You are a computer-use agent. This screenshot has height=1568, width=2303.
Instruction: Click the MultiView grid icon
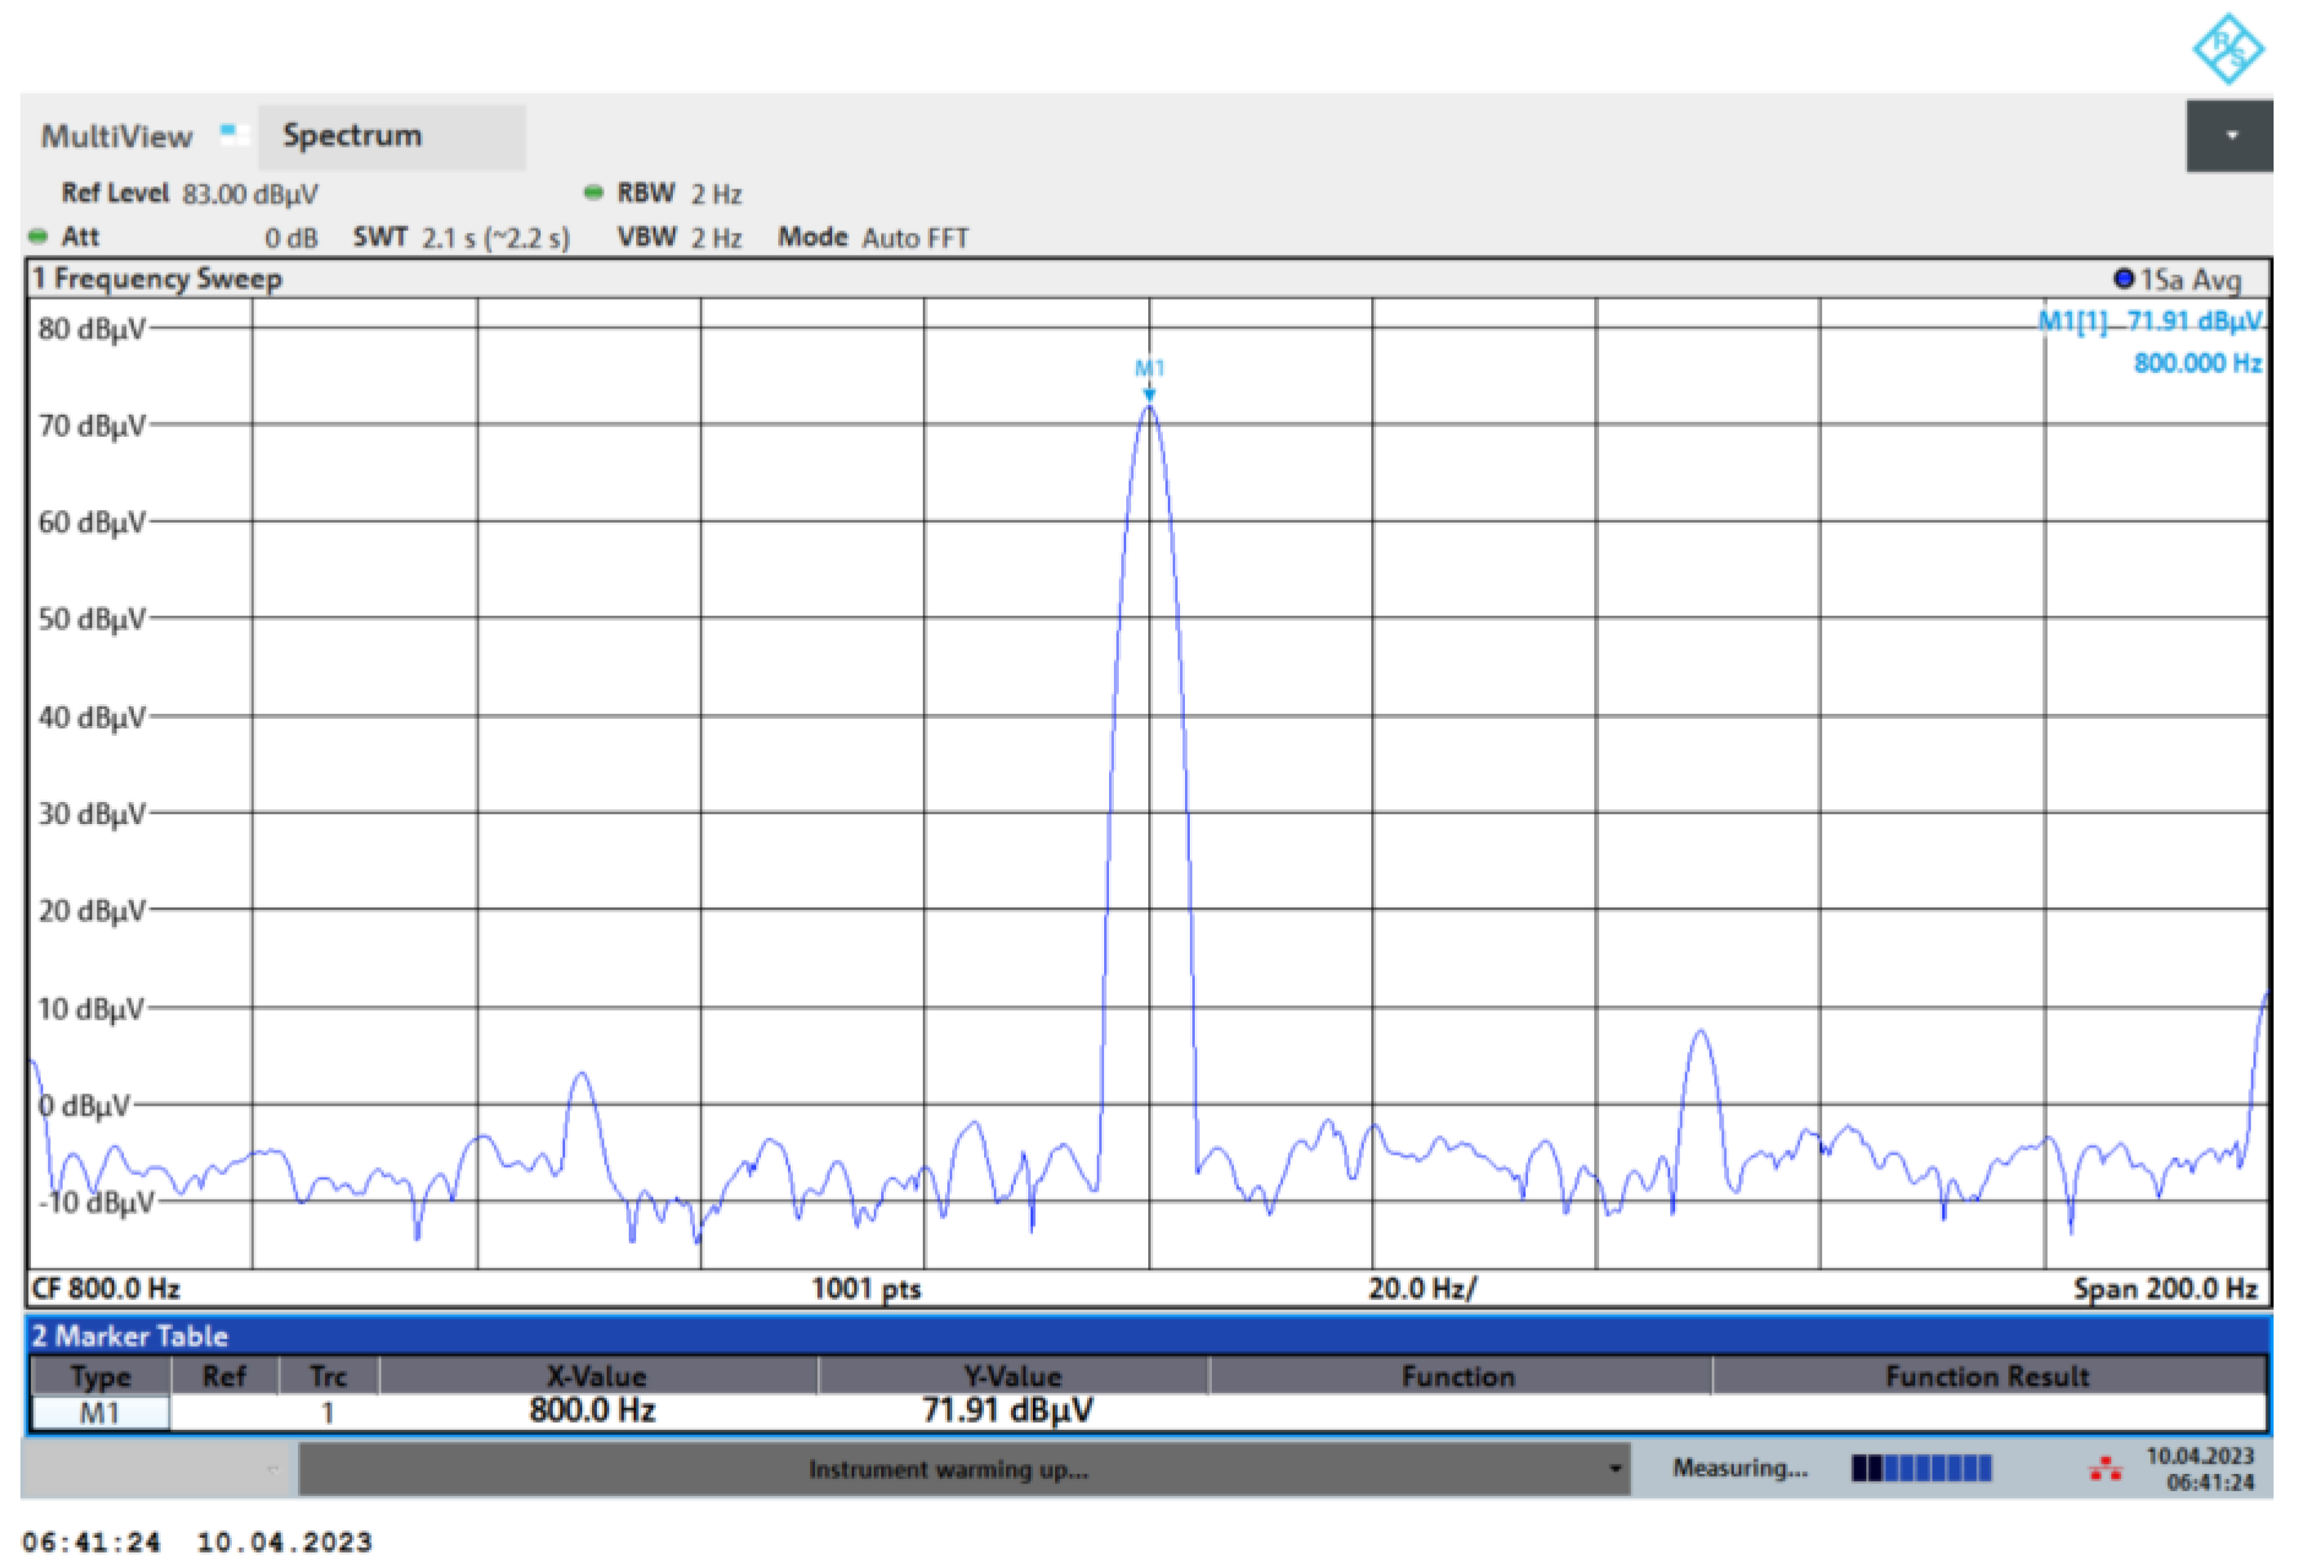(x=234, y=134)
